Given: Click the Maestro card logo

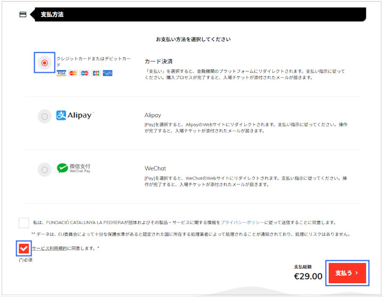Looking at the screenshot, I should click(x=85, y=73).
